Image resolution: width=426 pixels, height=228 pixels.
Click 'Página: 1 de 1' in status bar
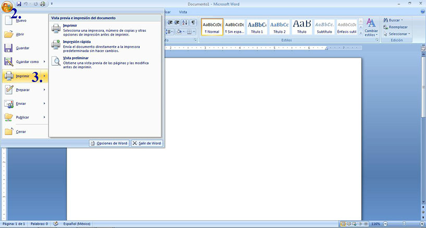(14, 224)
